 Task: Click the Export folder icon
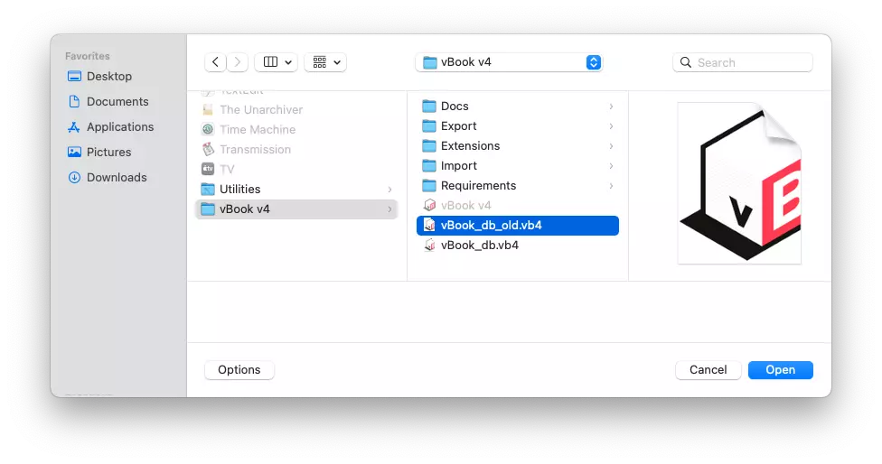429,125
